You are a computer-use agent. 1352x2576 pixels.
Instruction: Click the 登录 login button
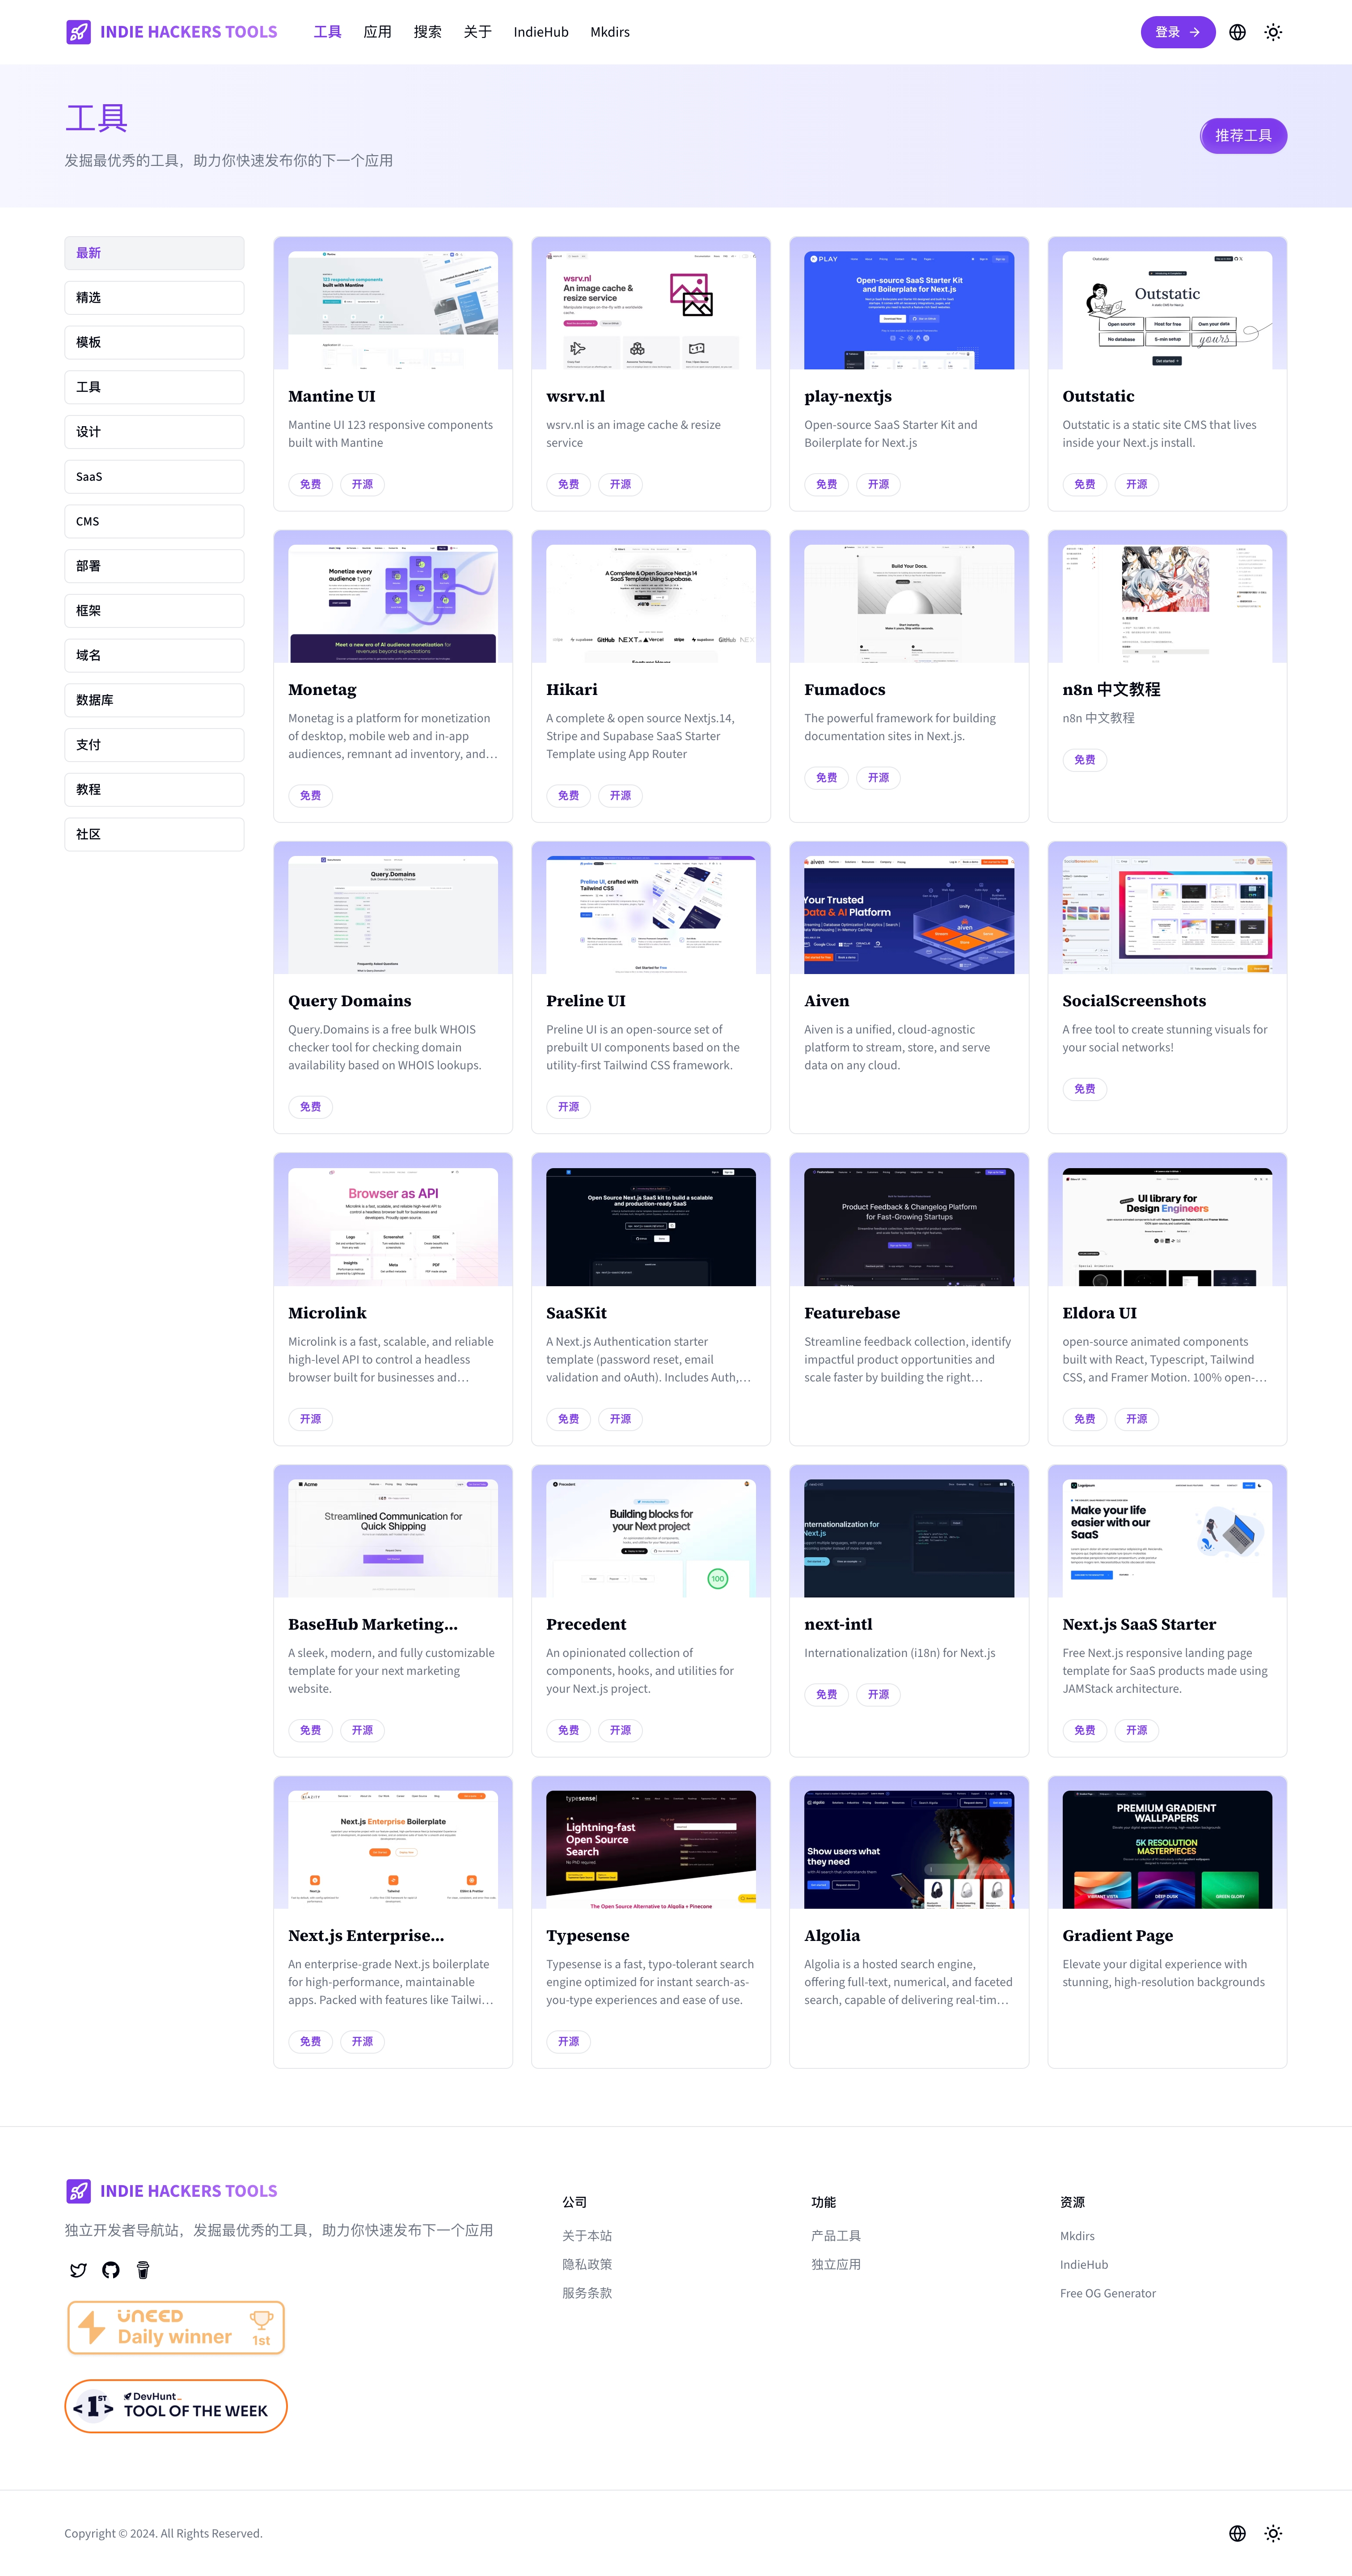[1178, 32]
